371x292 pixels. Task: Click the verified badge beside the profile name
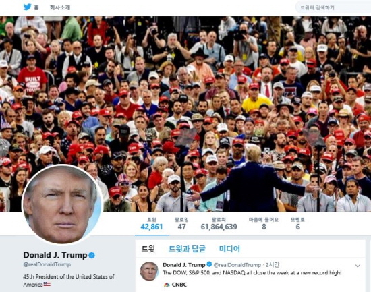92,255
